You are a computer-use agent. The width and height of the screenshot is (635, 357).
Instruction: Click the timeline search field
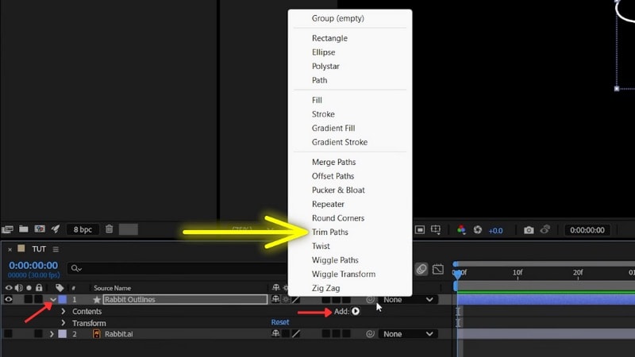178,268
